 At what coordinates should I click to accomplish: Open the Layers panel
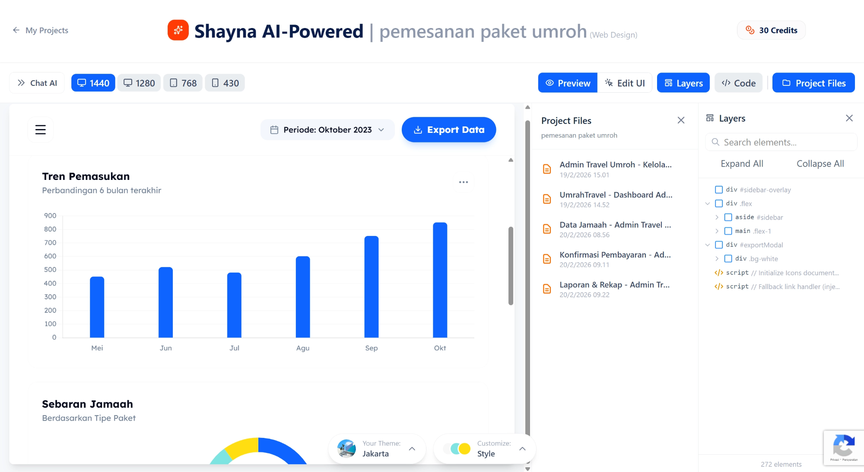(x=683, y=82)
